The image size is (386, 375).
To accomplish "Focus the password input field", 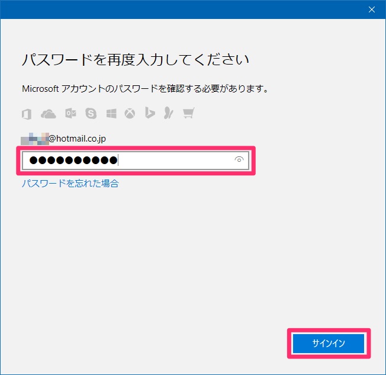I will (136, 161).
